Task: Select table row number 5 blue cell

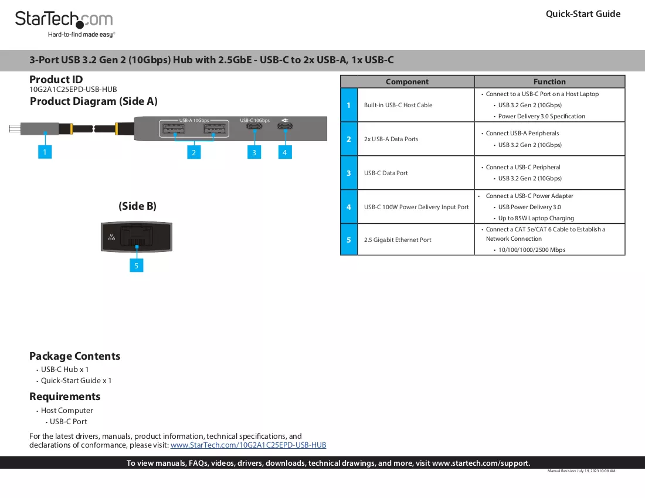Action: tap(349, 240)
